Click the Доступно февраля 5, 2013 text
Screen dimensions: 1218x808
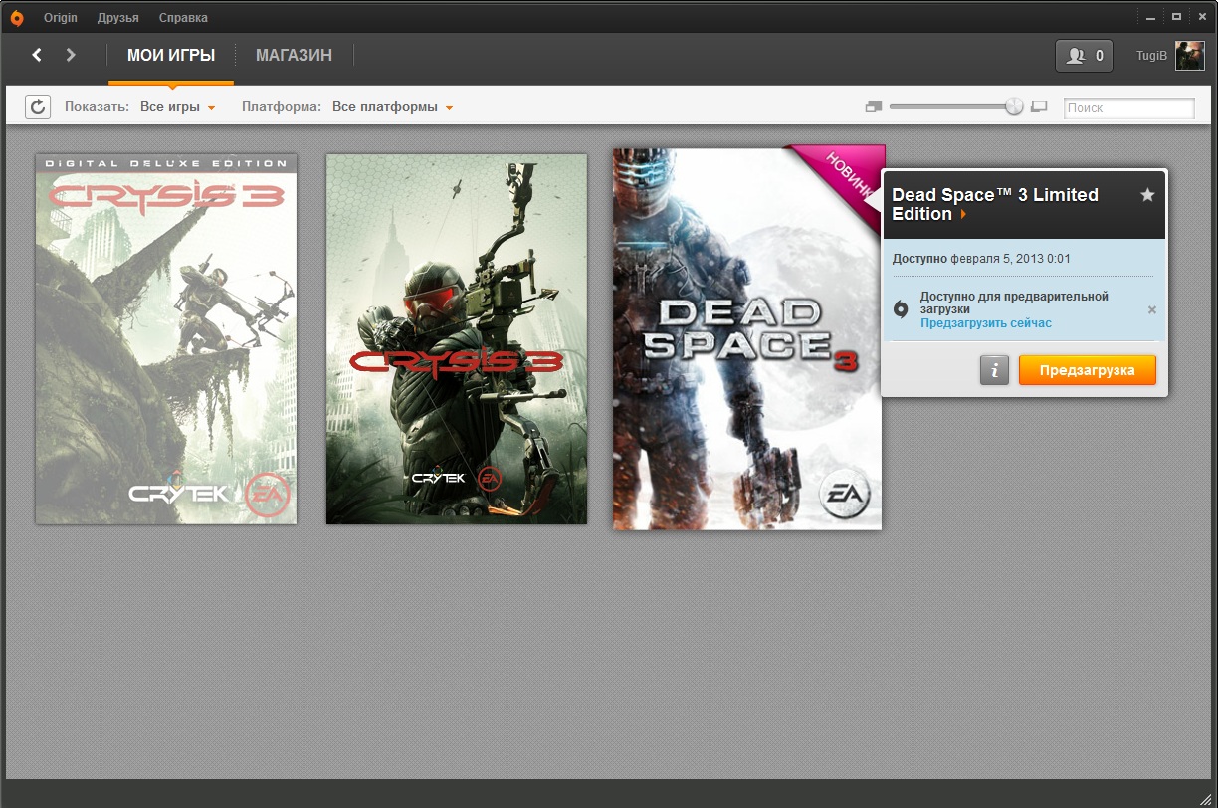click(x=981, y=259)
